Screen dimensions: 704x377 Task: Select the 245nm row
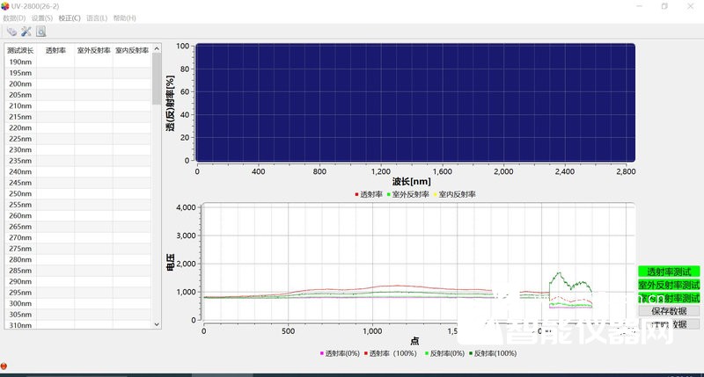click(x=78, y=183)
